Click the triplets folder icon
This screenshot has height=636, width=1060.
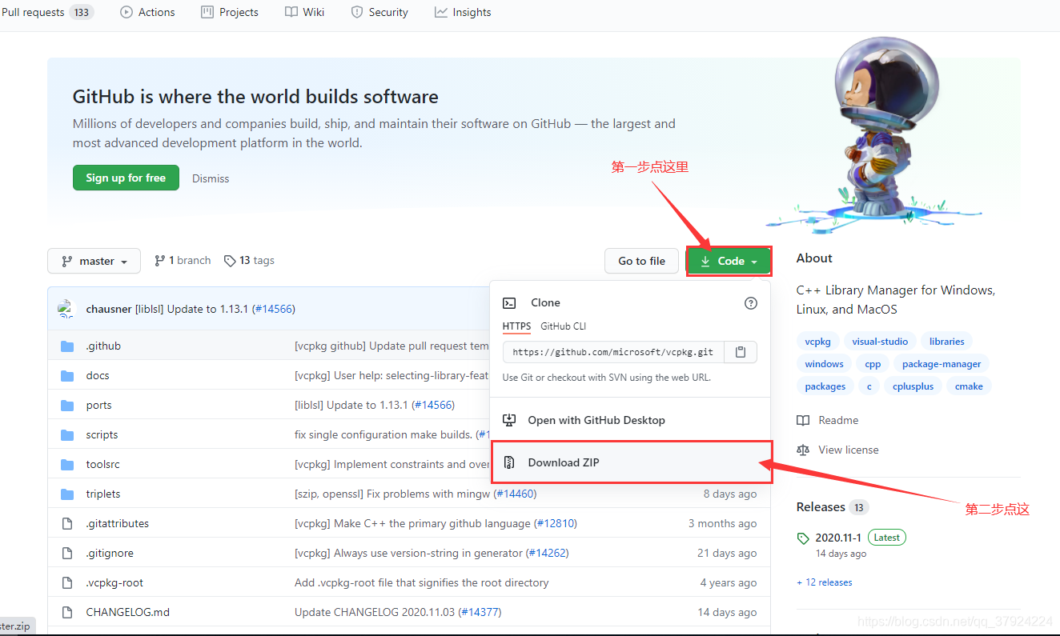click(67, 494)
